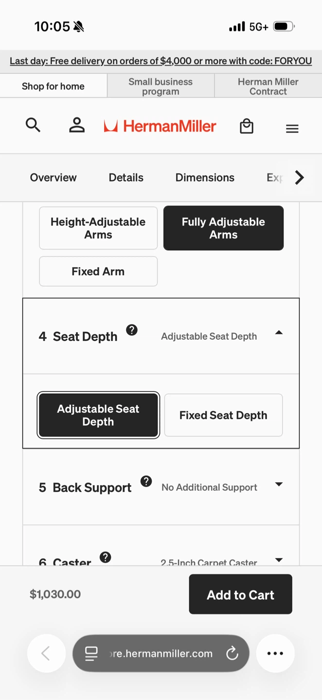
Task: Reload the page via browser refresh icon
Action: pyautogui.click(x=233, y=653)
